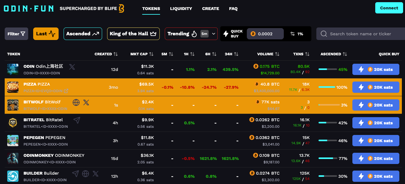This screenshot has height=184, width=405.
Task: Click ODIN 24H change 439.5%
Action: (231, 69)
